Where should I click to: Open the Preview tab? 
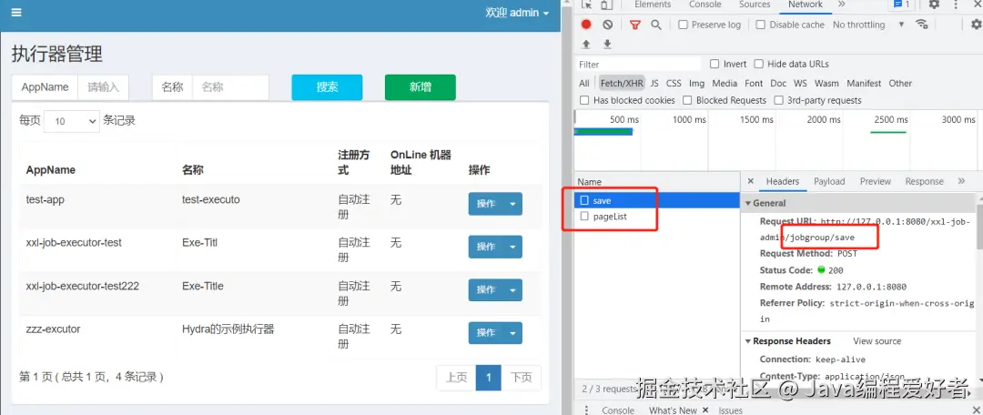coord(876,181)
